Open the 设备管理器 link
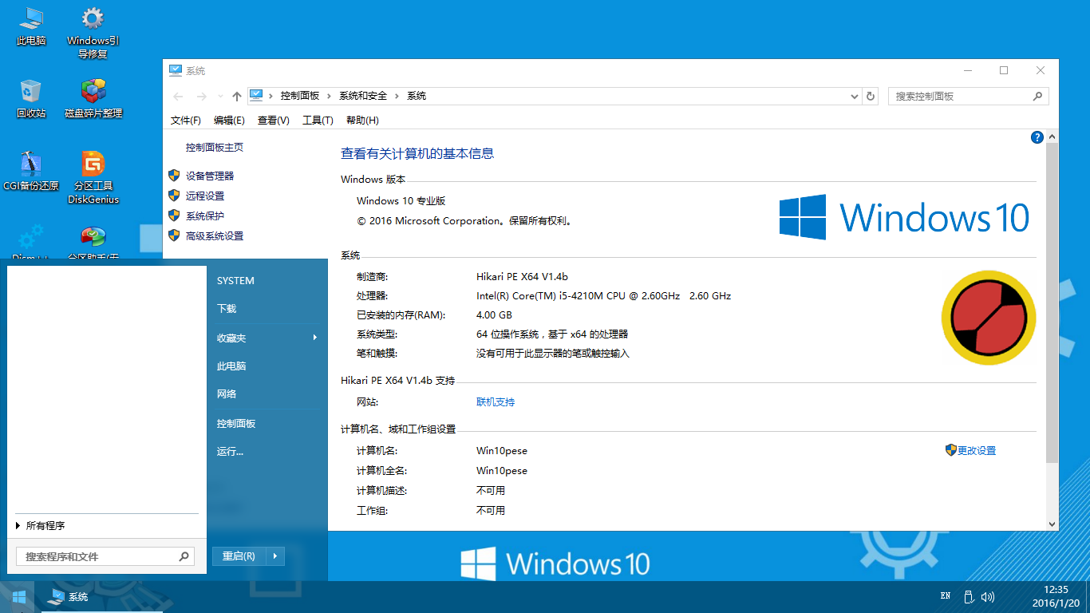 (210, 176)
